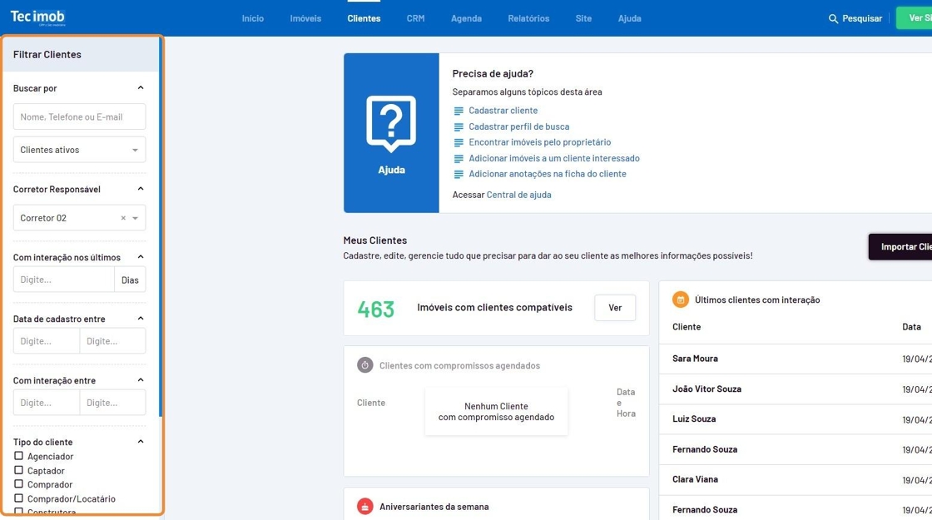Image resolution: width=932 pixels, height=520 pixels.
Task: Clear the Corretor 02 selection with the x
Action: [123, 218]
